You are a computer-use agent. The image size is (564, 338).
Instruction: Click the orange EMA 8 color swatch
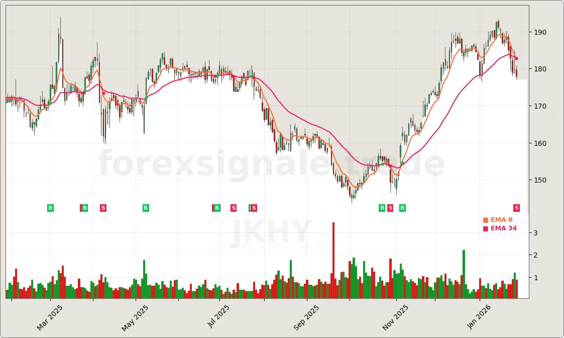[485, 219]
